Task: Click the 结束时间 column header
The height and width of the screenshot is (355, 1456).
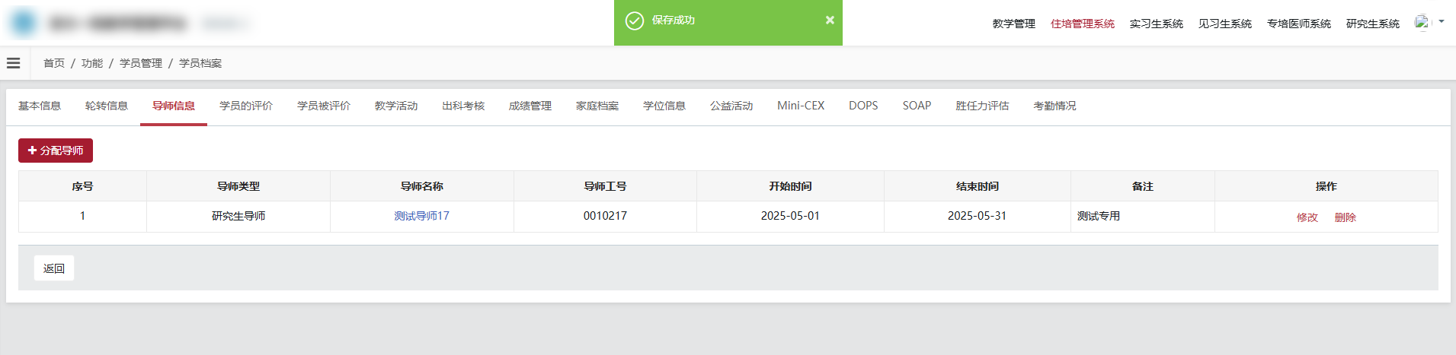Action: coord(978,186)
